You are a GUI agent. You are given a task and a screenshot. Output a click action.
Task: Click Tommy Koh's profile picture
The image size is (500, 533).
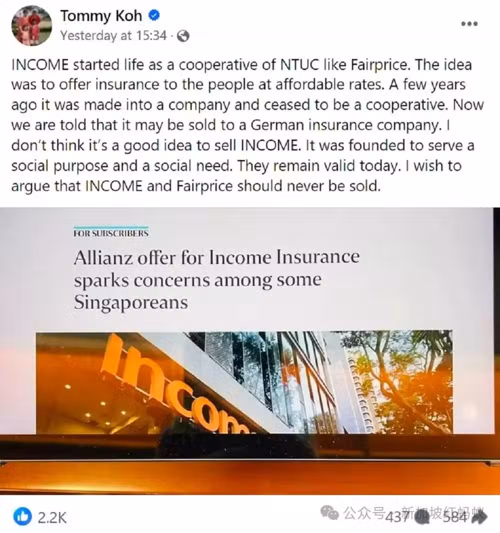[x=31, y=25]
